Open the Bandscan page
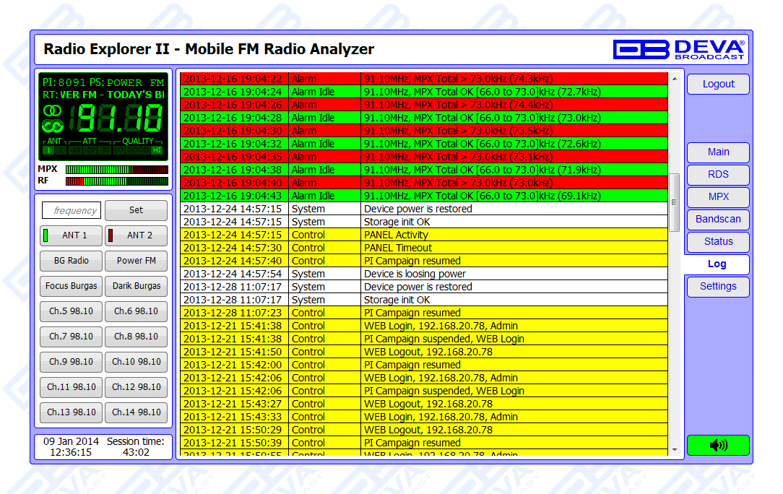This screenshot has height=494, width=783. (717, 220)
